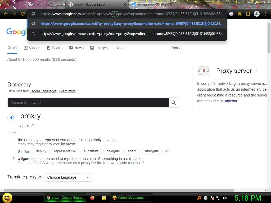Open the Extensions puzzle-piece icon
The width and height of the screenshot is (271, 203).
tap(240, 14)
